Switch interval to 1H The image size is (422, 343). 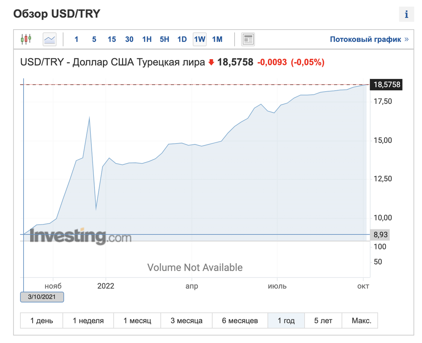(147, 39)
